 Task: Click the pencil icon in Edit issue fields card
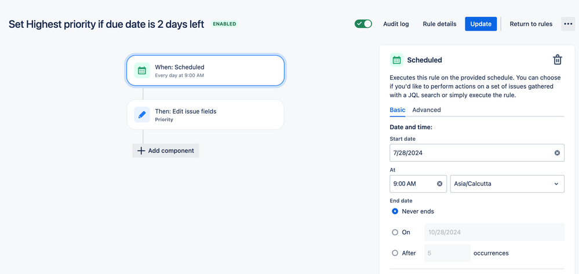(x=142, y=115)
